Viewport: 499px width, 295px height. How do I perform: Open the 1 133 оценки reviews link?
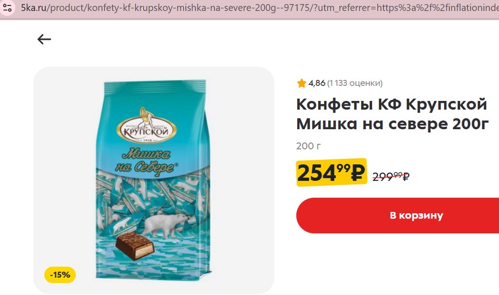(x=355, y=83)
